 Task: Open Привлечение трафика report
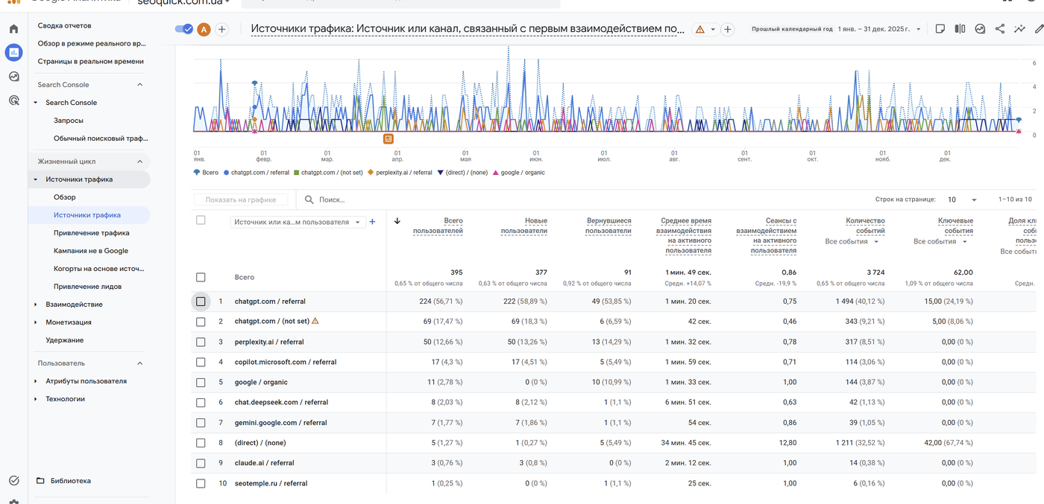tap(91, 233)
